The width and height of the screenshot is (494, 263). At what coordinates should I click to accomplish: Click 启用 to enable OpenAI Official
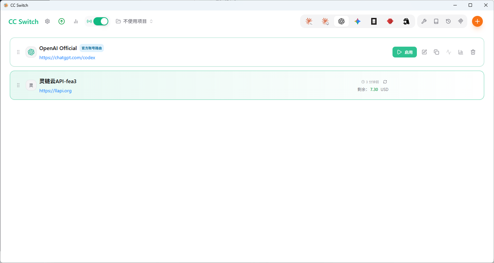point(405,52)
